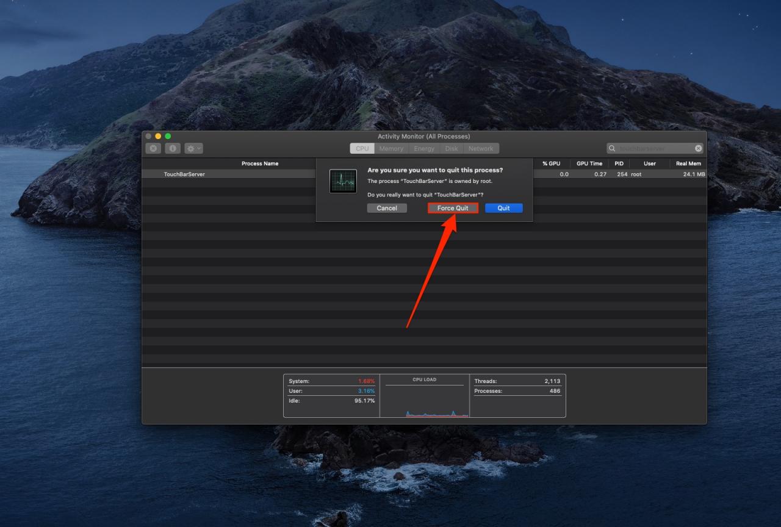The width and height of the screenshot is (781, 527).
Task: Sort by Process Name column
Action: tap(260, 163)
